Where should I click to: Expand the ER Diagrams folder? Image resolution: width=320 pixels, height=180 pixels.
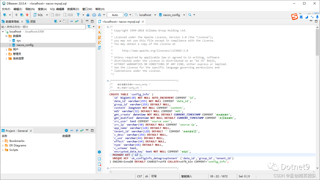(3, 146)
